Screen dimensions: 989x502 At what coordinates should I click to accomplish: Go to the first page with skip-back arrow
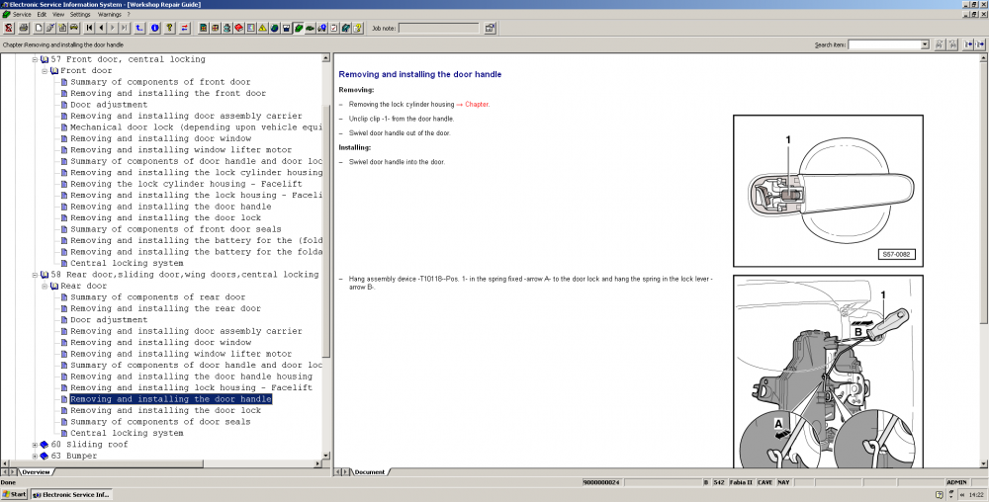(90, 28)
